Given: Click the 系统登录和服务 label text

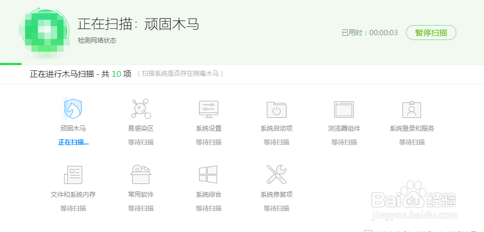Looking at the screenshot, I should [412, 129].
